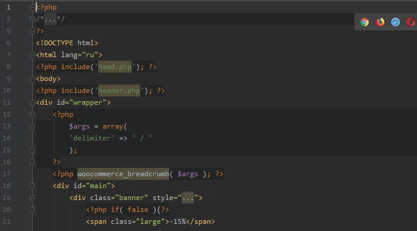Collapse the div id="wrapper" block
The image size is (417, 231).
click(32, 102)
